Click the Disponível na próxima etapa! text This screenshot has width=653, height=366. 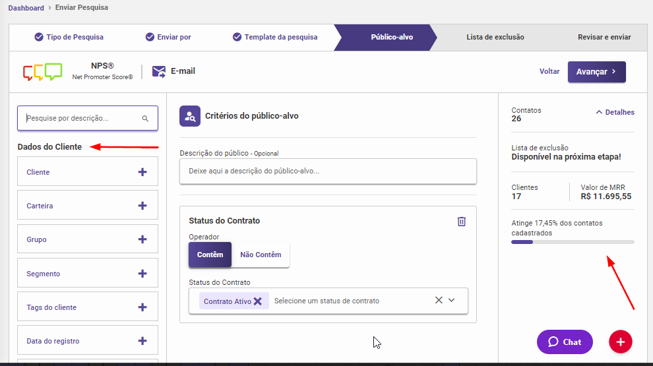pos(566,157)
